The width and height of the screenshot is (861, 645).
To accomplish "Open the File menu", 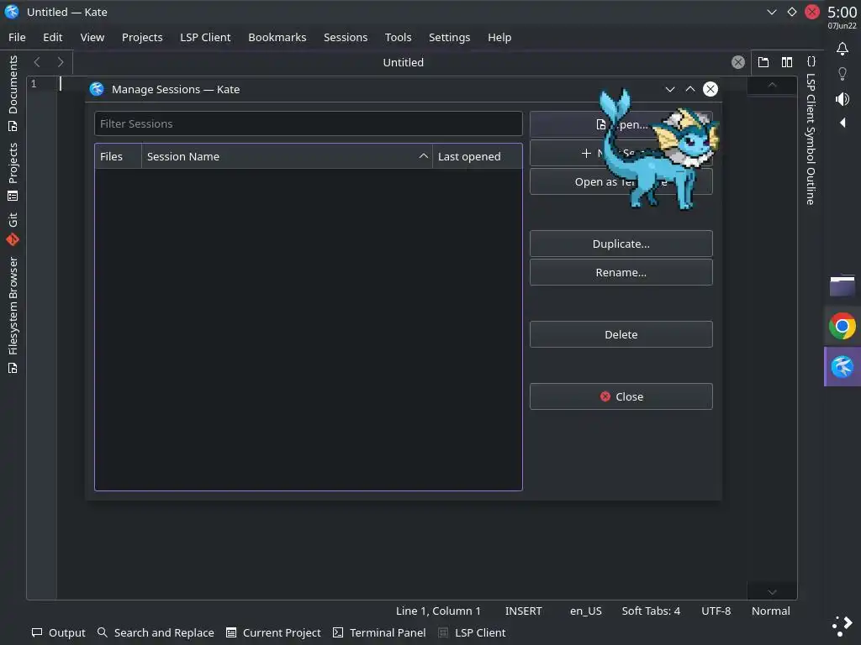I will pos(17,37).
